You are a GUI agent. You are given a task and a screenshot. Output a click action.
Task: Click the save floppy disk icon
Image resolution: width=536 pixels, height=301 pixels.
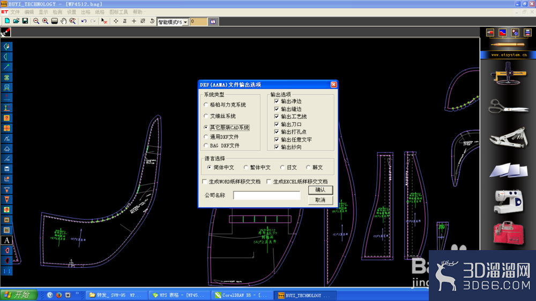click(25, 21)
